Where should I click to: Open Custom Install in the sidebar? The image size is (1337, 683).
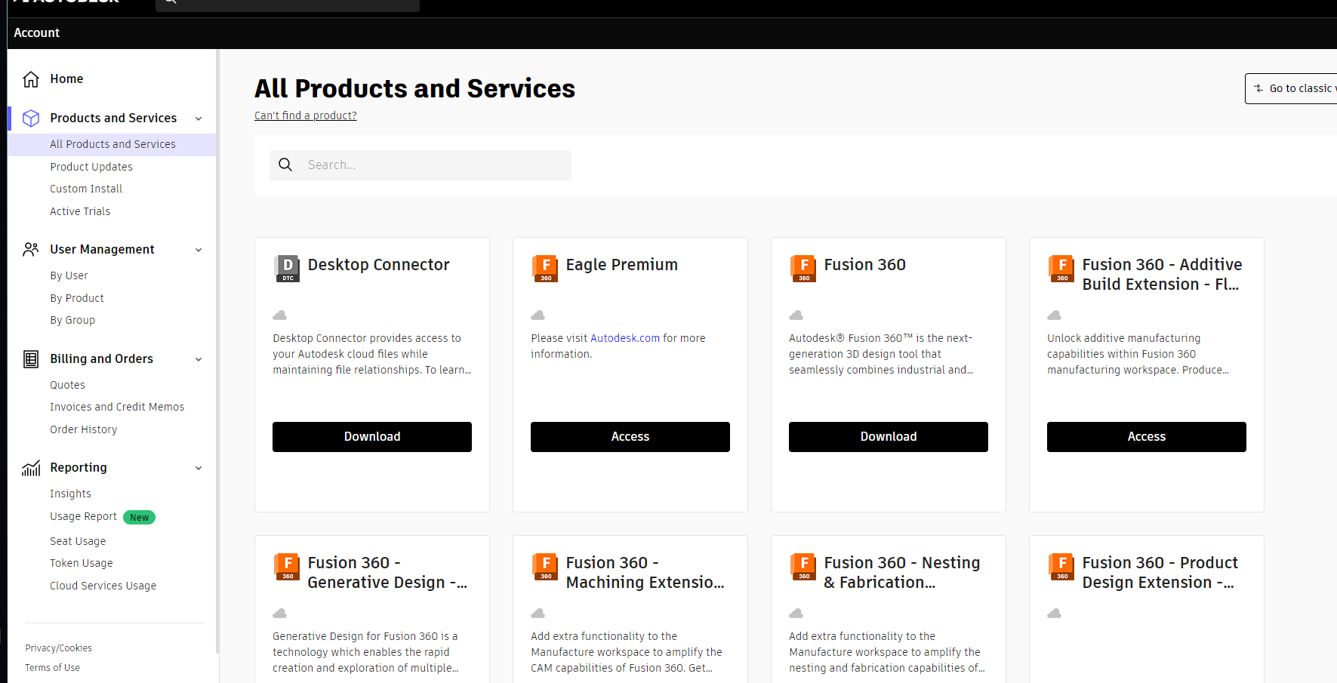(86, 189)
